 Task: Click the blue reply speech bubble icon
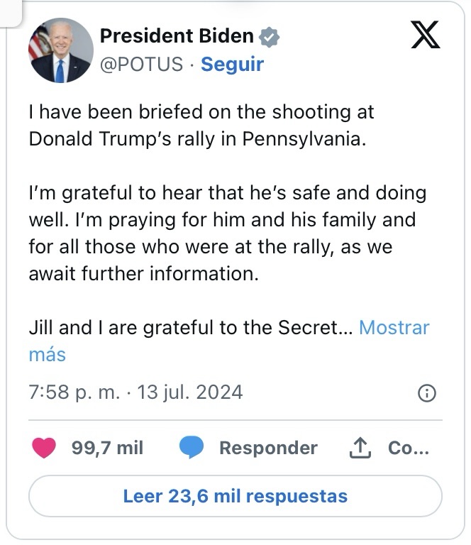coord(192,448)
